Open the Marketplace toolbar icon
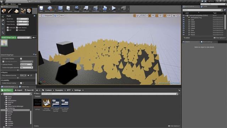Viewport: 227px width, 128px height. click(x=68, y=9)
